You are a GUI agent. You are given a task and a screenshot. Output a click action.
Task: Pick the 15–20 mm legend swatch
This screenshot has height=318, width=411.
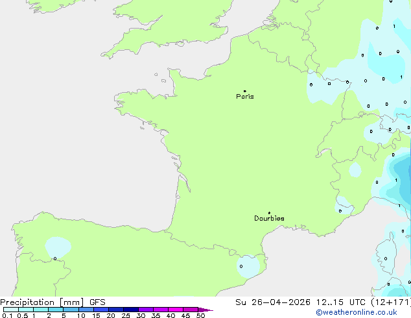point(101,310)
